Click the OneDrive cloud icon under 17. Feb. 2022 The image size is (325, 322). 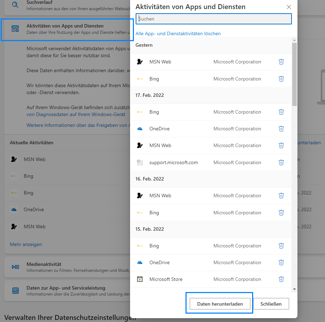[x=140, y=129]
